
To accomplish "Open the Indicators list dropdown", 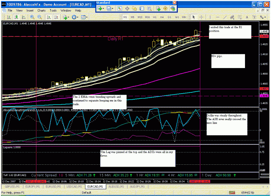I will point(66,17).
